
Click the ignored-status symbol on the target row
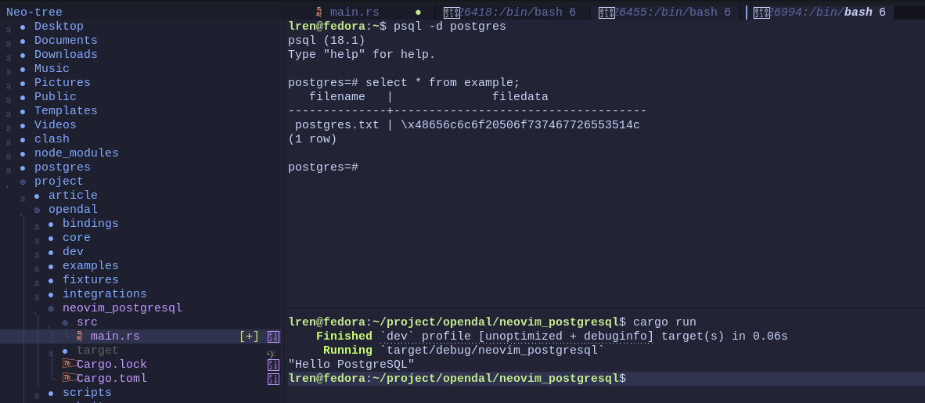271,352
